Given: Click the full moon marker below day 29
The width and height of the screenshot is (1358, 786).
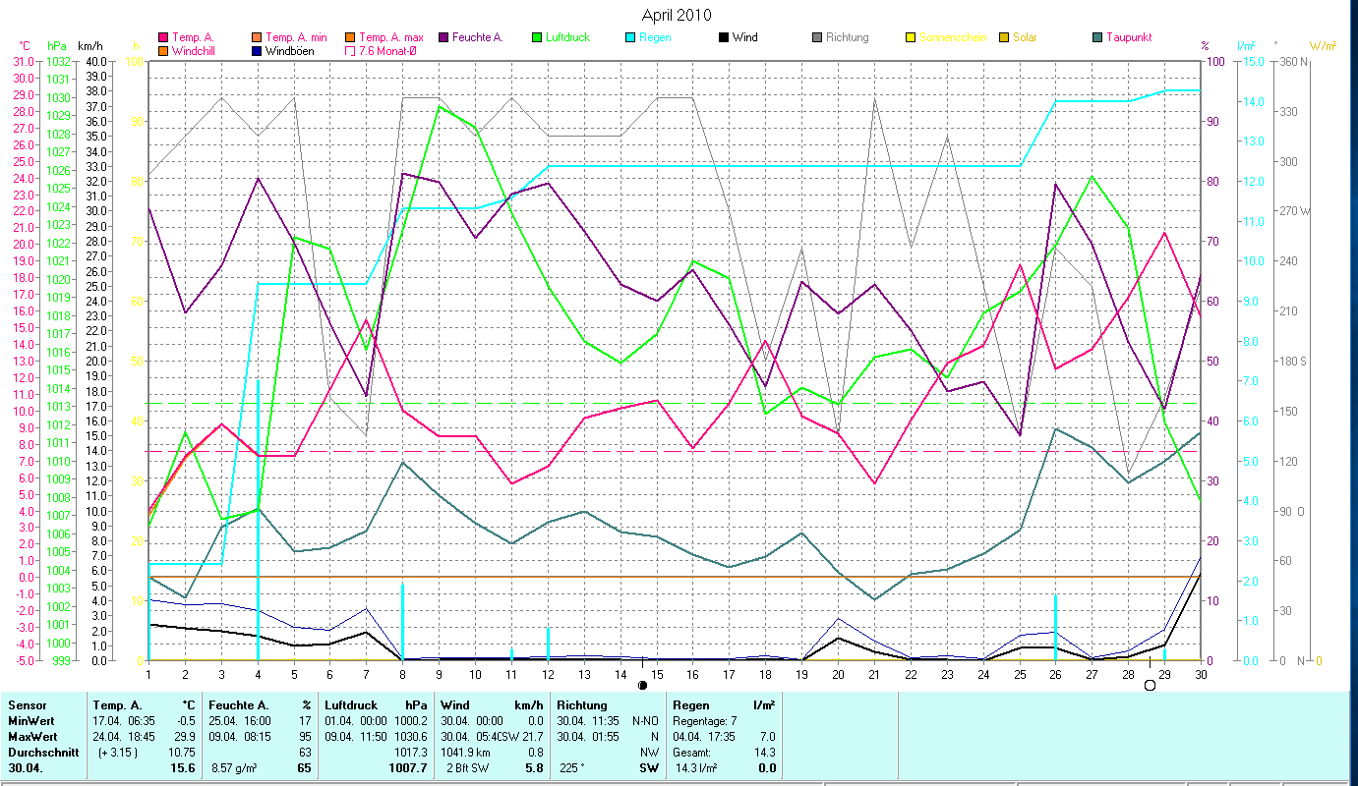Looking at the screenshot, I should coord(1150,685).
